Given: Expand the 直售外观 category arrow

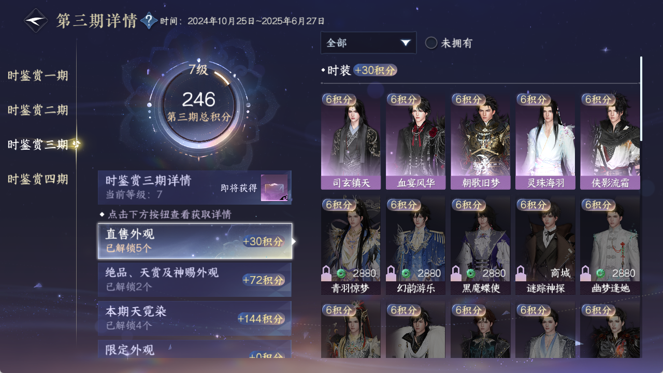Looking at the screenshot, I should pyautogui.click(x=294, y=241).
